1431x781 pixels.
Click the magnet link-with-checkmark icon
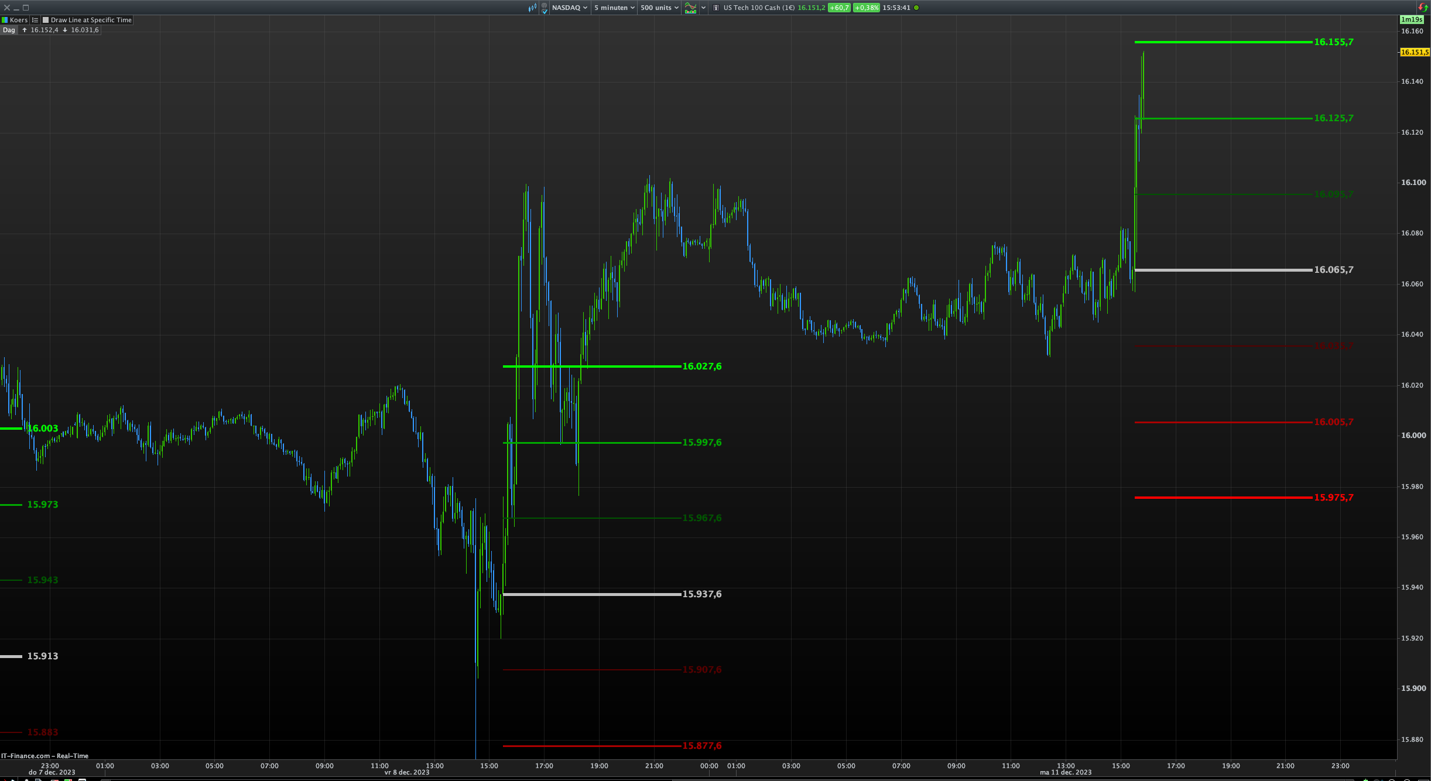coord(545,8)
